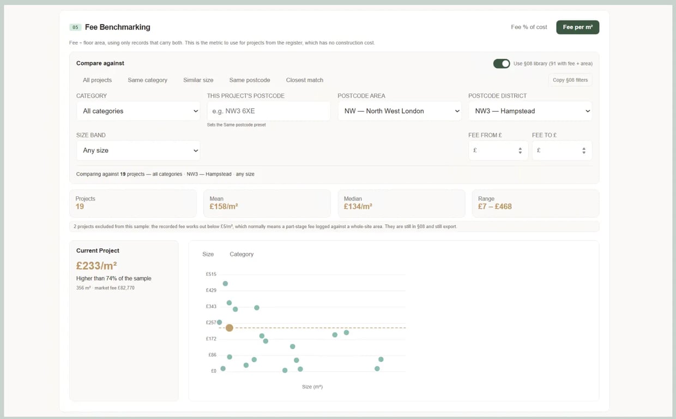This screenshot has height=419, width=676.
Task: Click the Size (m²) axis label
Action: pos(312,387)
